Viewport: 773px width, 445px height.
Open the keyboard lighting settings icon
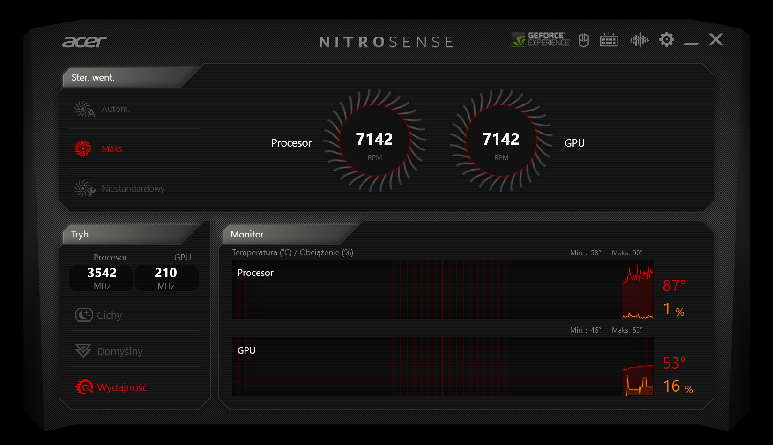(x=609, y=40)
